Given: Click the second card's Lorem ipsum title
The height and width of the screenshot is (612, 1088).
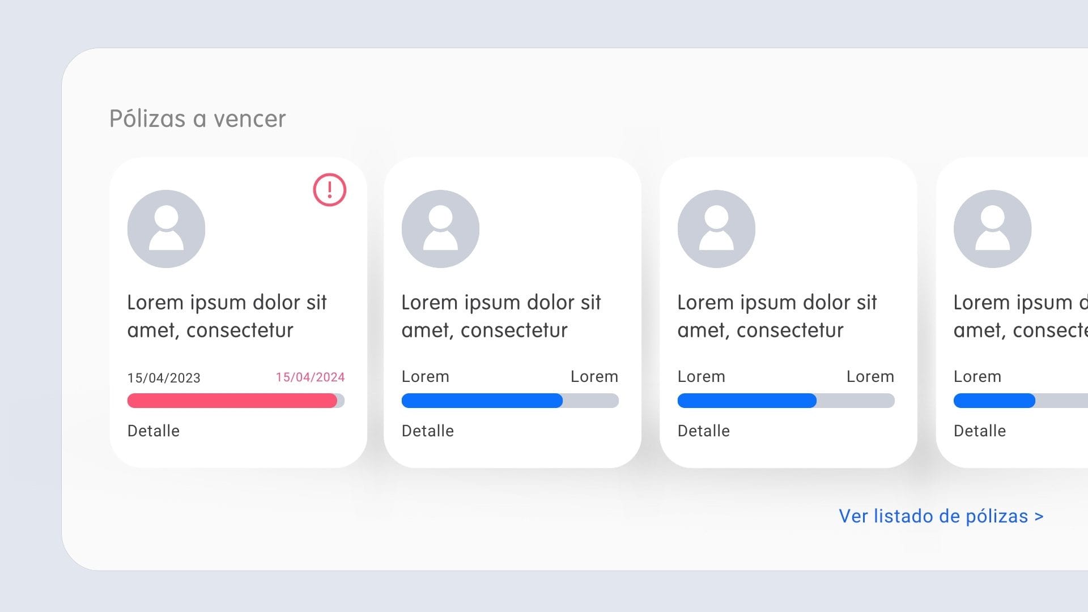Looking at the screenshot, I should pyautogui.click(x=501, y=316).
